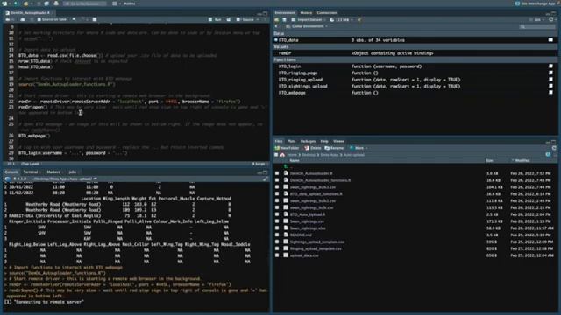561x315 pixels.
Task: Open the memory usage dropdown in Environment
Action: pos(341,19)
